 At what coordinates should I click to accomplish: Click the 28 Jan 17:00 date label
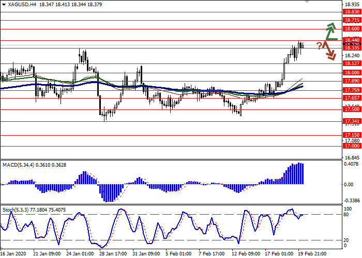(x=114, y=254)
